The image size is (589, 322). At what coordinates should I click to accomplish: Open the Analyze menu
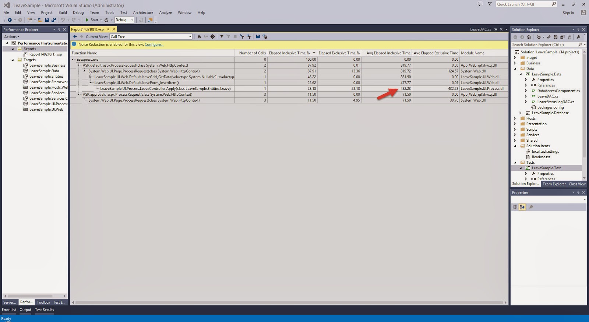[x=166, y=13]
